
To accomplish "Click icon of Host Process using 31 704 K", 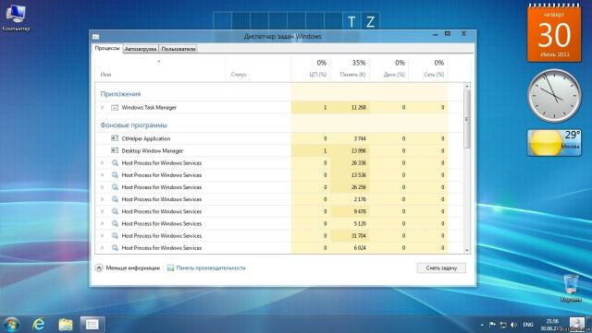I will [x=115, y=236].
